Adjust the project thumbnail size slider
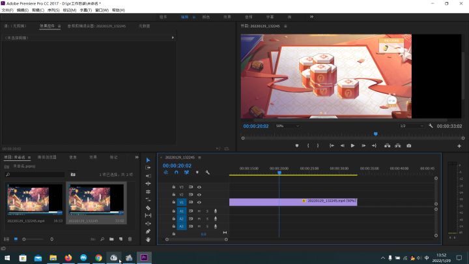The width and height of the screenshot is (469, 264). (x=33, y=239)
